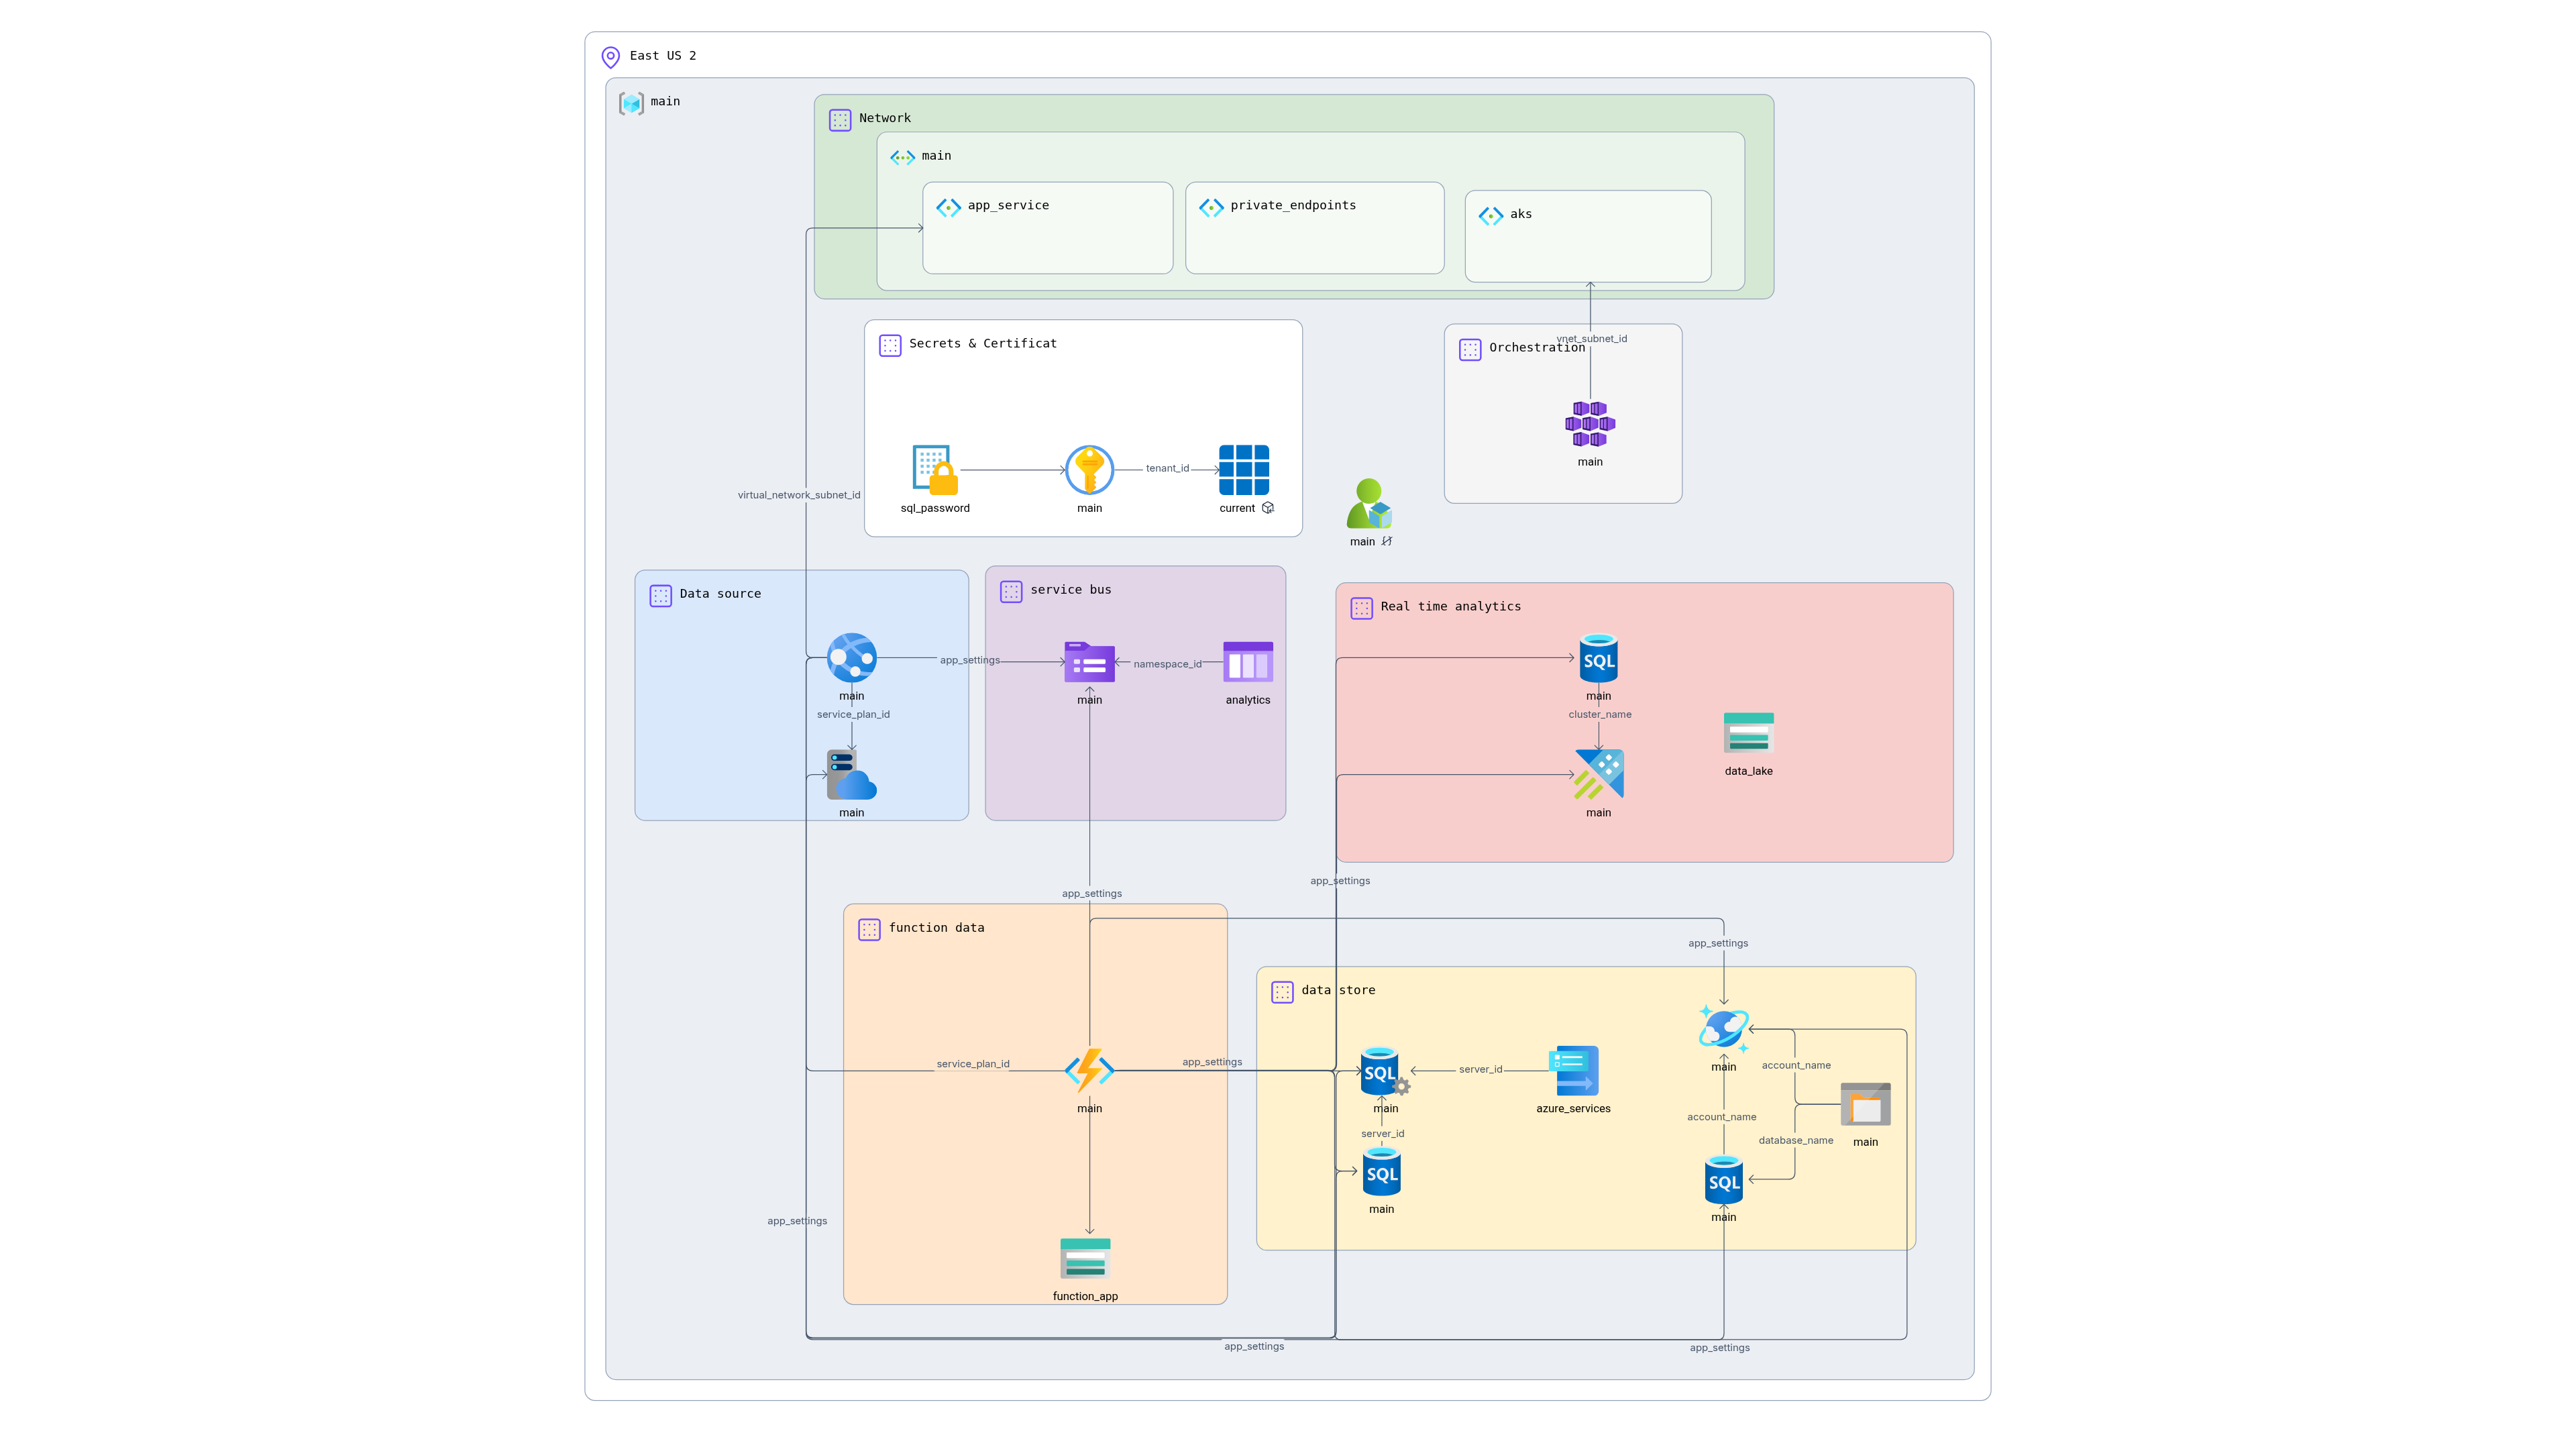Select the aks subnet icon

1491,216
